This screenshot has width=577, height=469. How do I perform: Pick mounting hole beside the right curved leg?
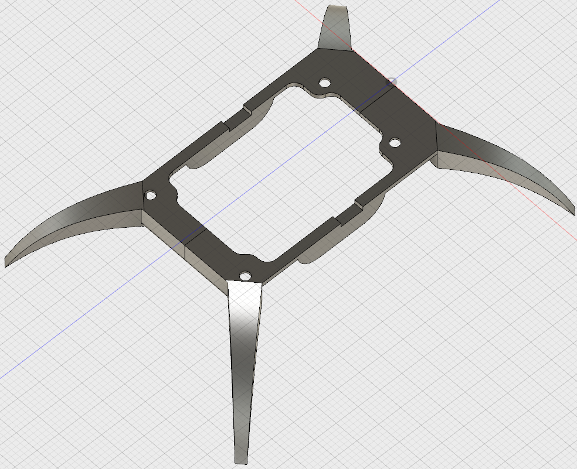[395, 143]
